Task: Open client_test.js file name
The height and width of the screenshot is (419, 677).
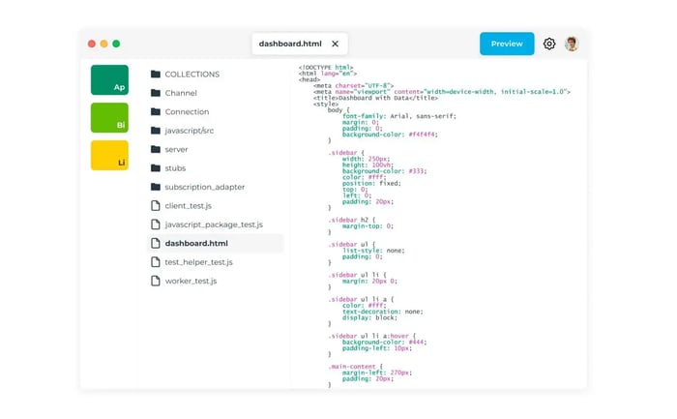Action: pyautogui.click(x=189, y=205)
